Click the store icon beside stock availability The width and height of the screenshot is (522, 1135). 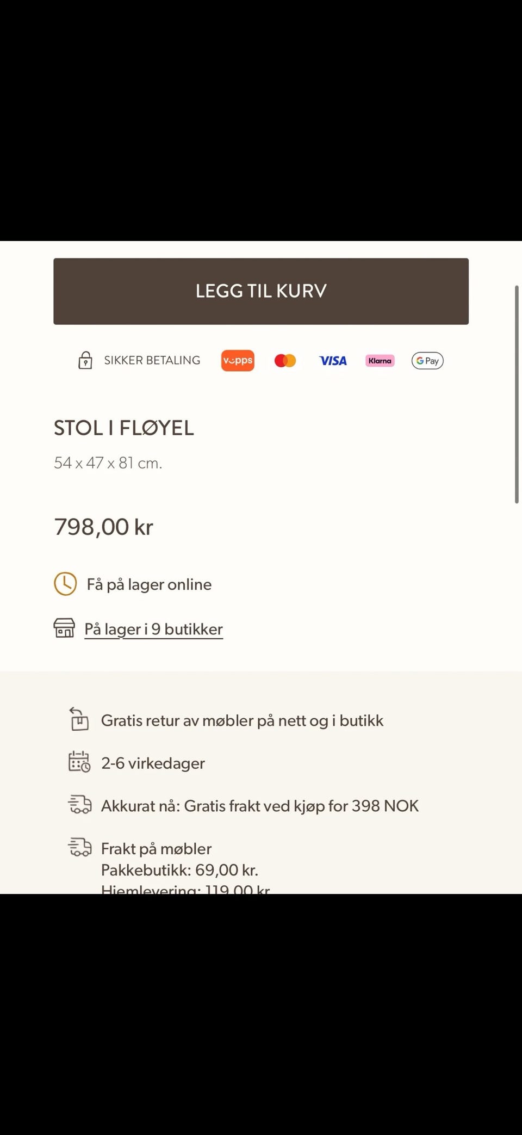tap(64, 628)
